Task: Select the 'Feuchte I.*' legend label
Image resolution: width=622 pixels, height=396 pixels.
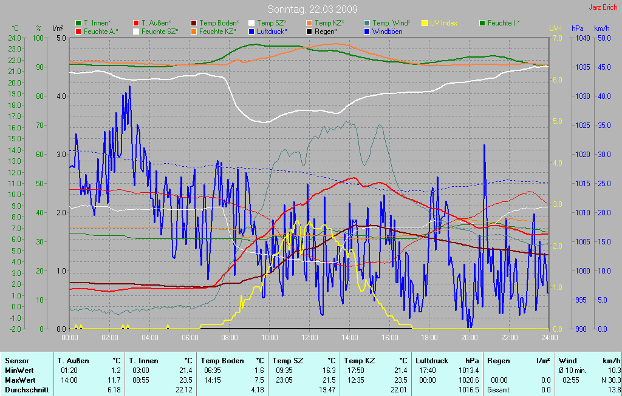Action: (504, 24)
